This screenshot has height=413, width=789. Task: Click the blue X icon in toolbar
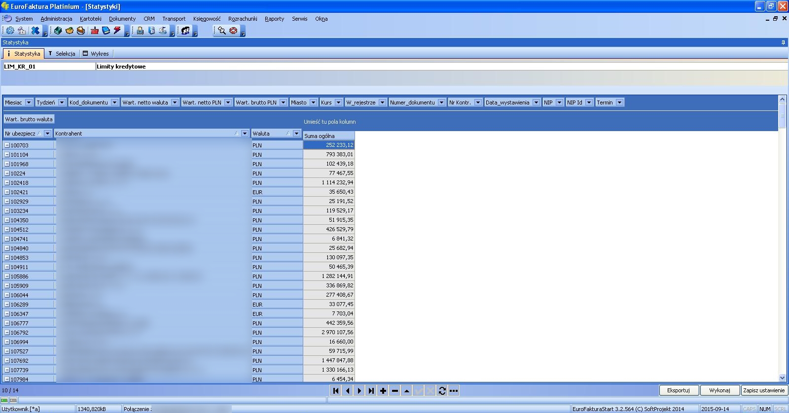pyautogui.click(x=35, y=31)
